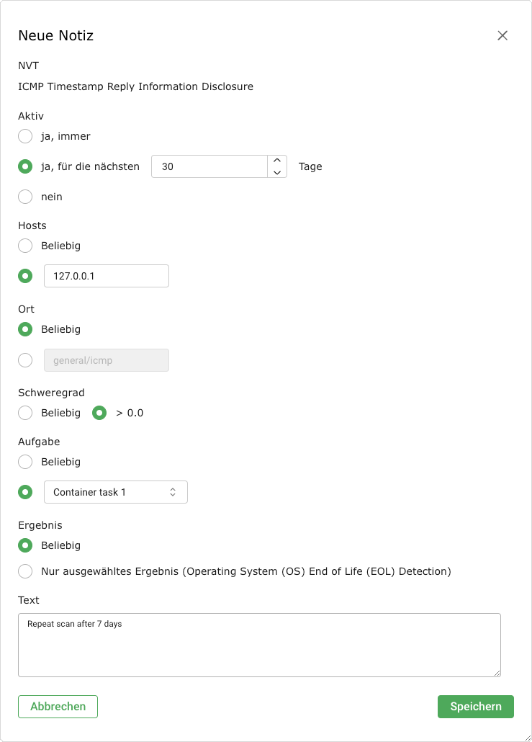Open the 'Container task 1' dropdown
This screenshot has width=532, height=742.
(x=115, y=492)
